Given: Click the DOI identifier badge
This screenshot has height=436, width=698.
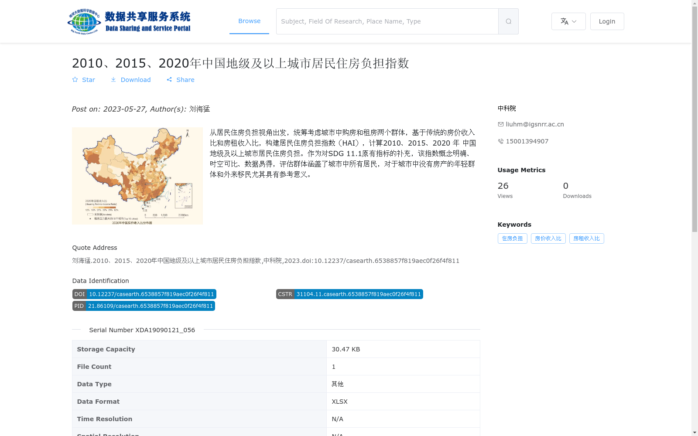Looking at the screenshot, I should pos(144,294).
